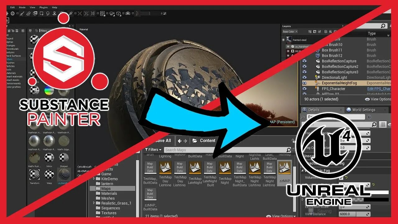
Task: Toggle the Volumetric Fog checkbox
Action: click(341, 178)
